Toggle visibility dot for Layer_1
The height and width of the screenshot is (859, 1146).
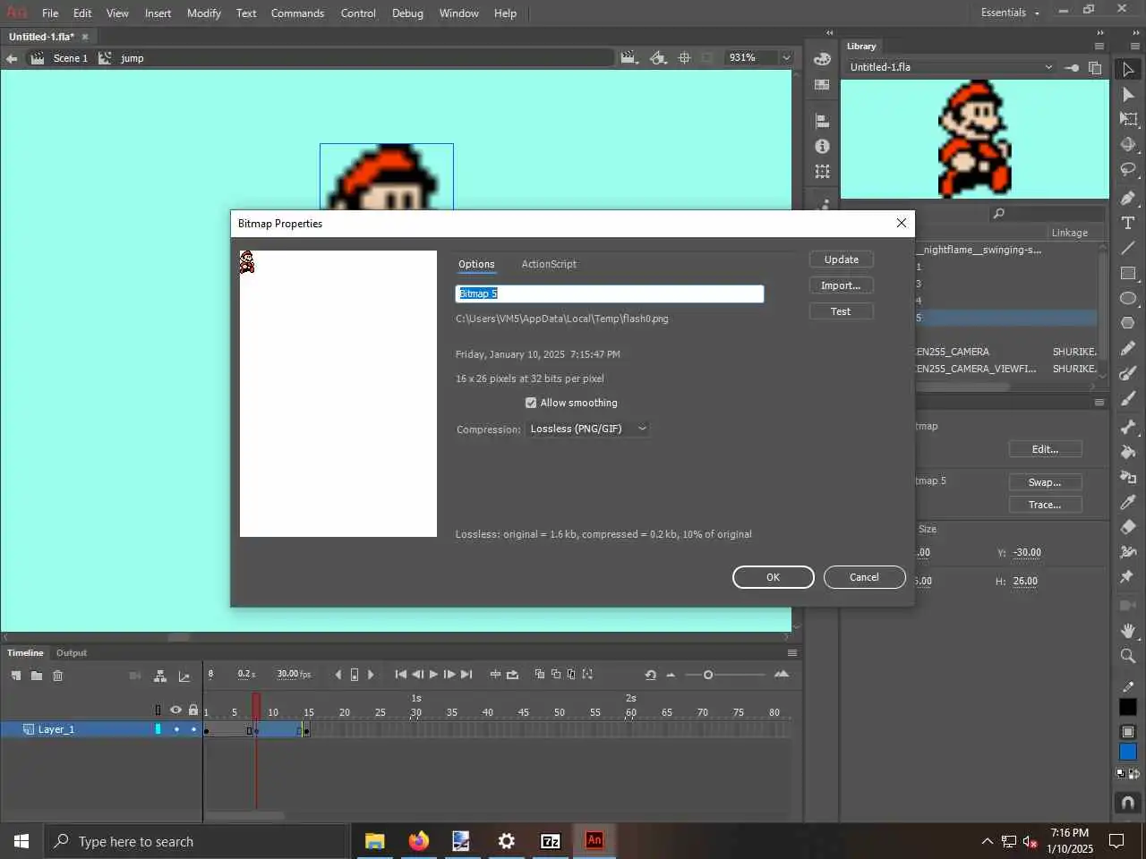pos(176,729)
